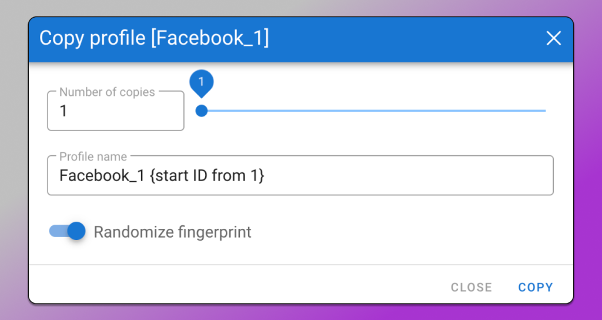Click the Number of copies label
The image size is (602, 320).
tap(107, 92)
